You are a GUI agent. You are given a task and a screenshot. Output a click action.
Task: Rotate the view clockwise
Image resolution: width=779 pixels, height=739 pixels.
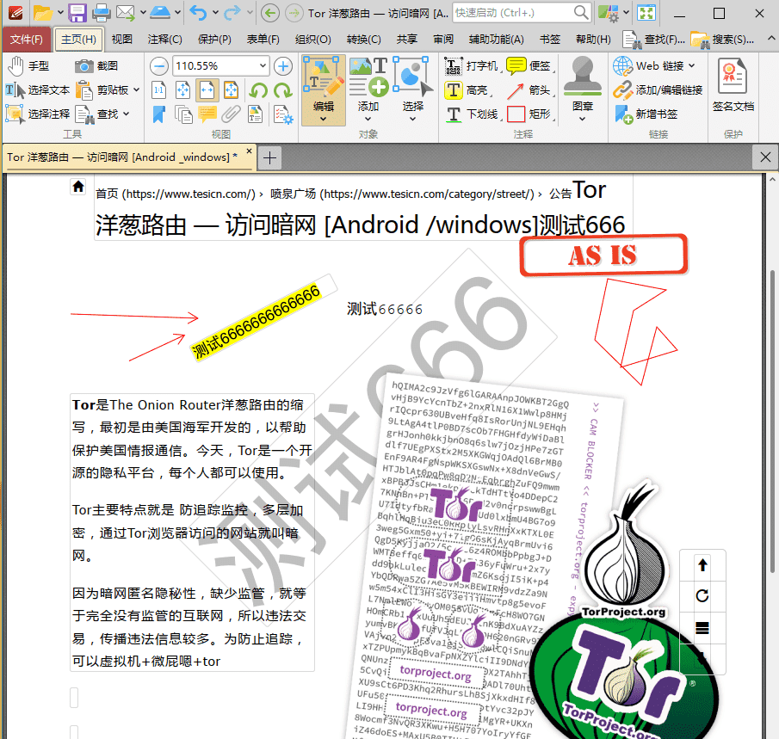tap(282, 90)
